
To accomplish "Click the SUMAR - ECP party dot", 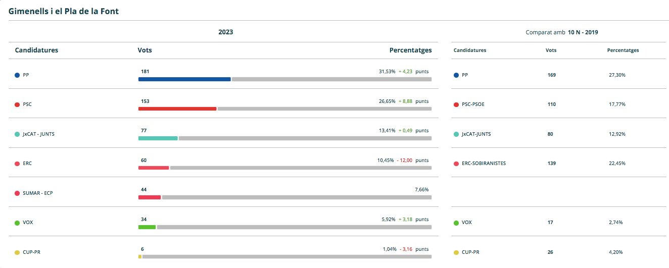I will pyautogui.click(x=17, y=193).
